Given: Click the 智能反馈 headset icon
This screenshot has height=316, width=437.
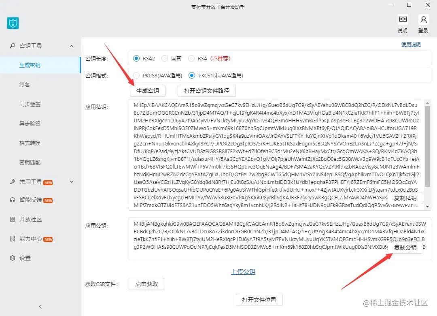Looking at the screenshot, I should (x=13, y=200).
